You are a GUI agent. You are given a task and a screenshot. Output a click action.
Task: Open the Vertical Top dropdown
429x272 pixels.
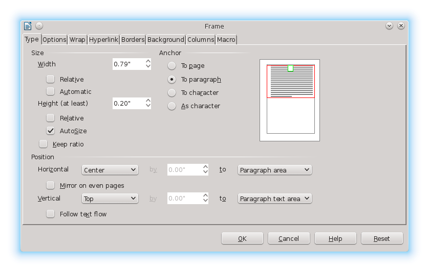coord(110,199)
